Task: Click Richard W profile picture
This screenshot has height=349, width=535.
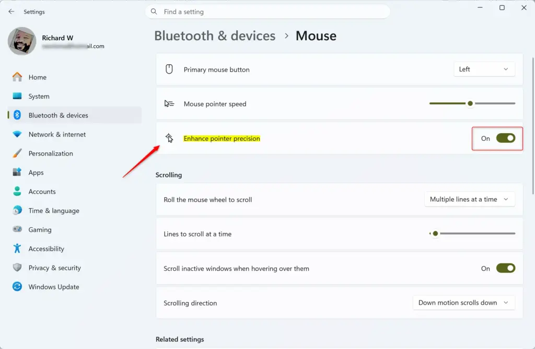Action: [x=22, y=41]
